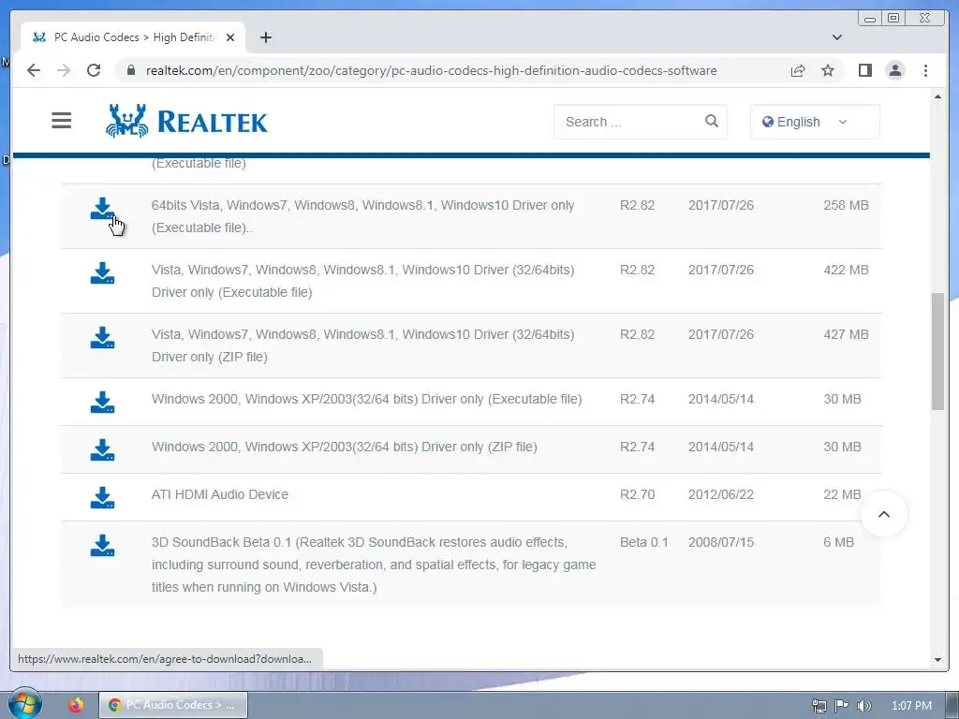
Task: Click the page vertical scrollbar thumb
Action: (937, 352)
